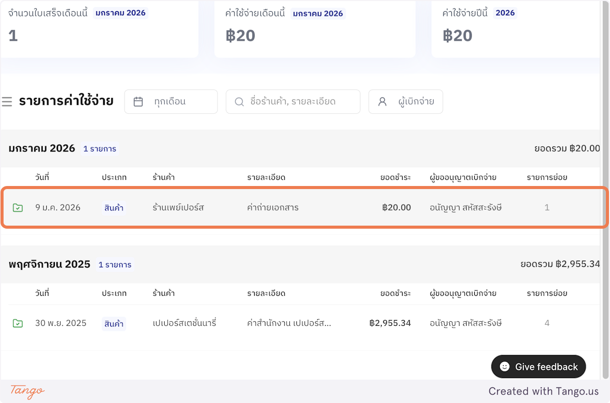The height and width of the screenshot is (403, 610).
Task: Open the Created with Tango.us link
Action: click(543, 391)
